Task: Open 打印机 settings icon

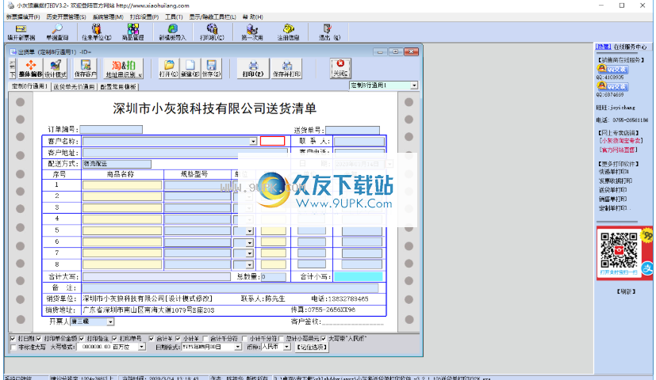Action: pos(212,32)
